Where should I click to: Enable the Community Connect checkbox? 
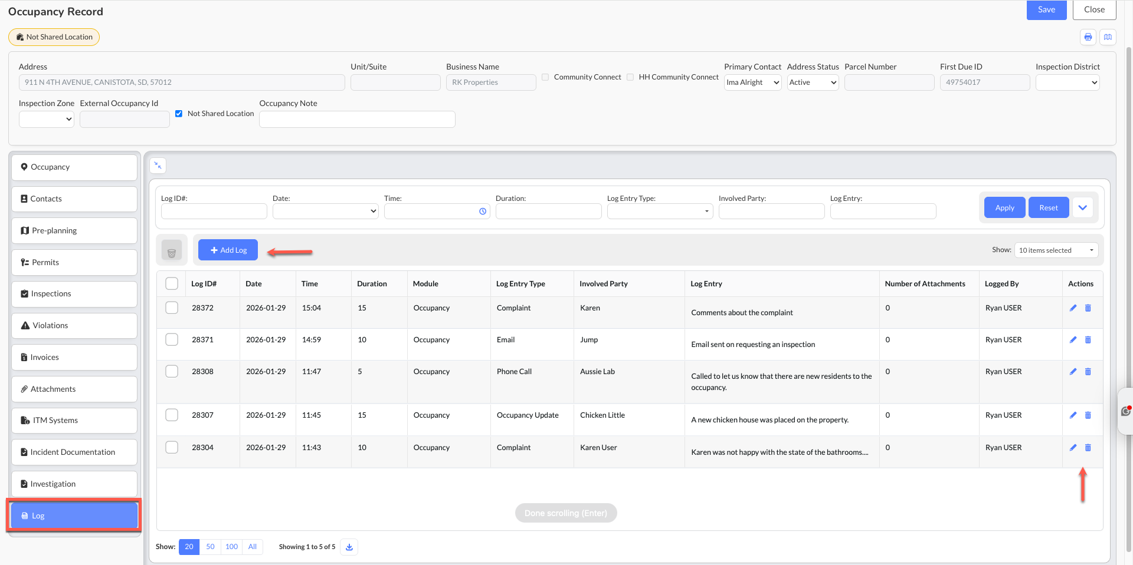click(545, 77)
